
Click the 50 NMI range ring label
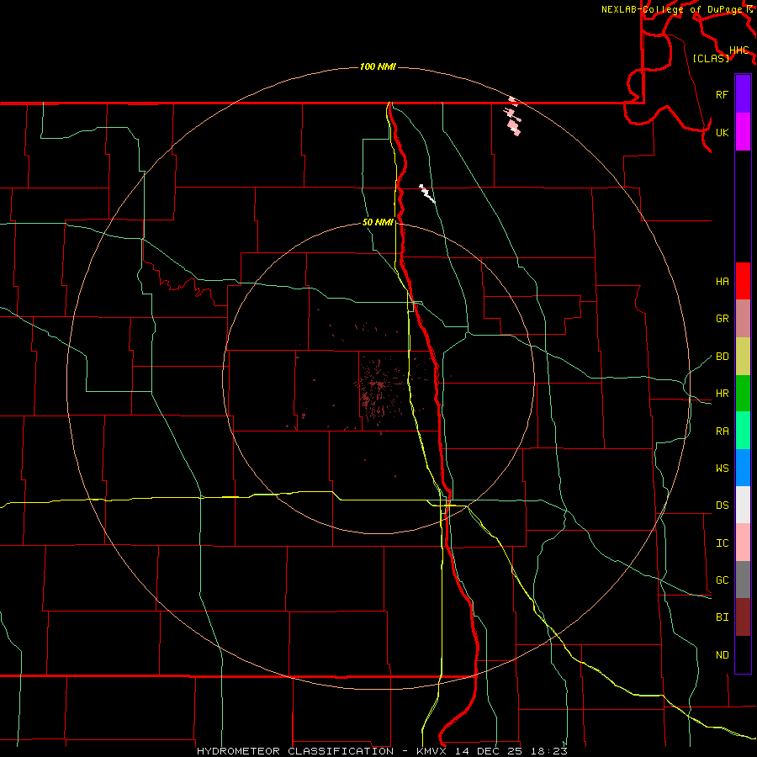click(378, 222)
